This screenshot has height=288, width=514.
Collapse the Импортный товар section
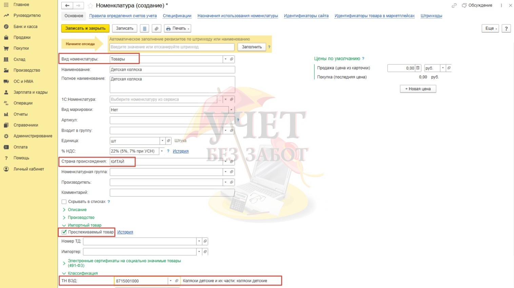(x=84, y=225)
